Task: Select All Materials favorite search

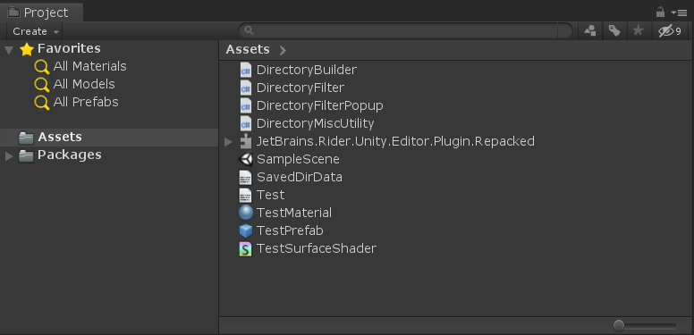Action: (x=89, y=66)
